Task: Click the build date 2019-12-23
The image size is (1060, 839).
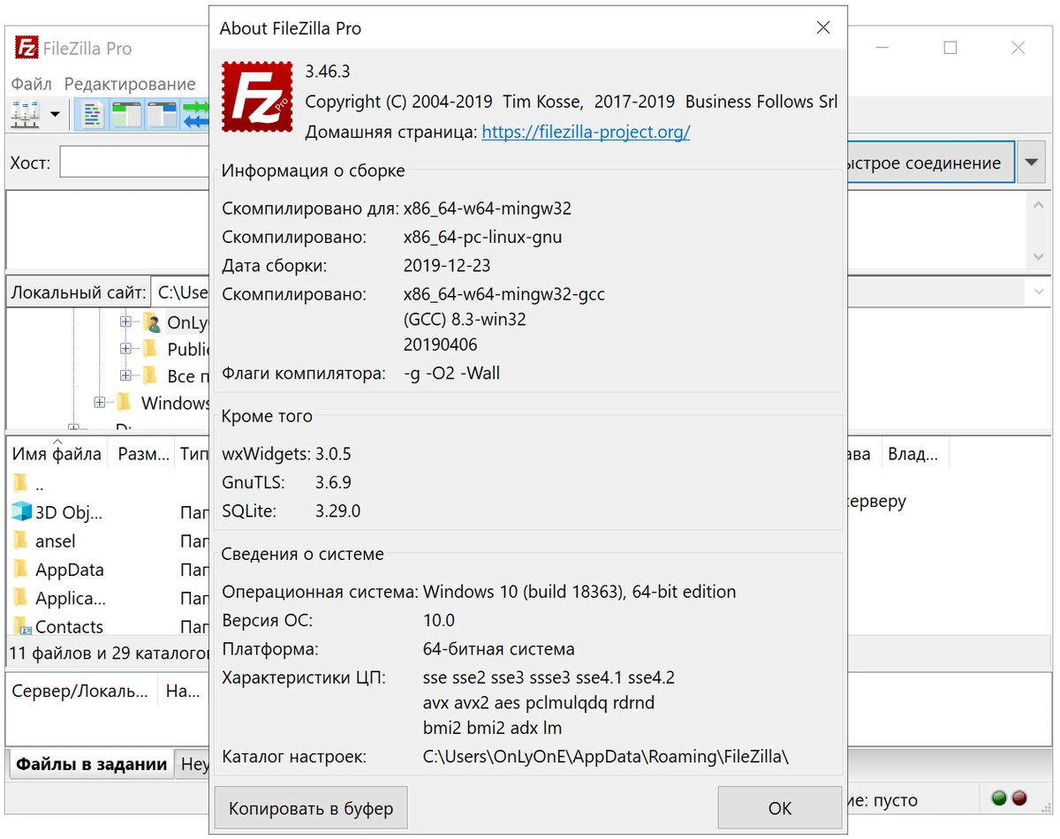Action: tap(447, 265)
